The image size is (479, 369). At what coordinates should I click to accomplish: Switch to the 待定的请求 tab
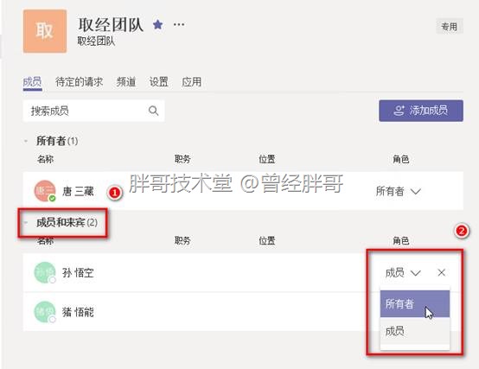(80, 82)
